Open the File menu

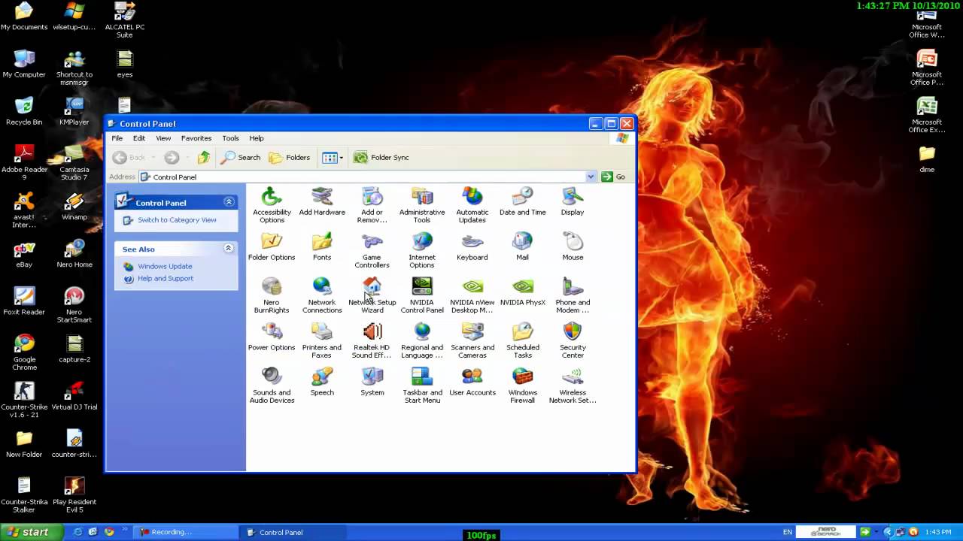(117, 138)
